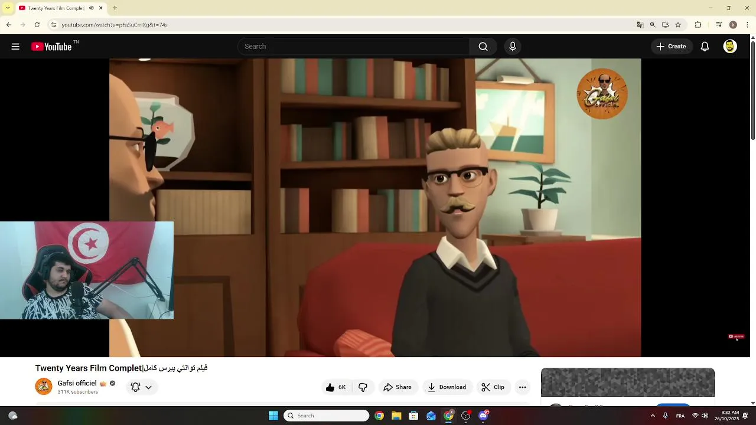Dislike the video with thumbs down
The height and width of the screenshot is (425, 756).
(363, 387)
